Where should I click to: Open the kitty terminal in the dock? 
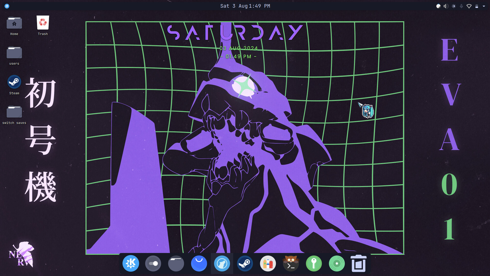291,263
